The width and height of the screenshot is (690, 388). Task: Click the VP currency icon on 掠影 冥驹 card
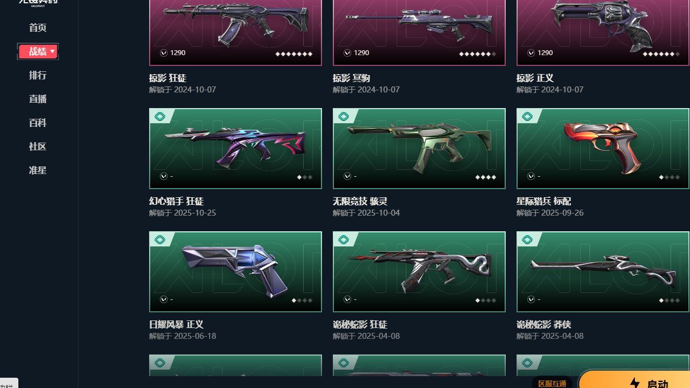coord(347,53)
